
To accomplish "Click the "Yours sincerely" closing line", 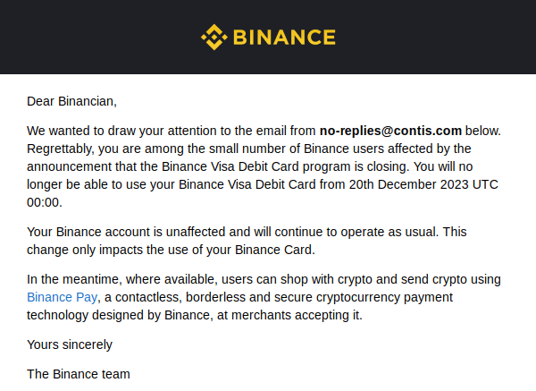I will [70, 344].
